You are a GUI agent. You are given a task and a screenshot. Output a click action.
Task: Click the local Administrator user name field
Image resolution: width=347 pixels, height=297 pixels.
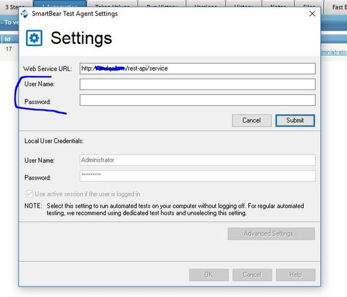[x=197, y=160]
